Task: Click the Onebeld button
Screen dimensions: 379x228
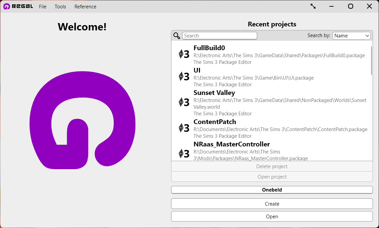Action: click(272, 190)
